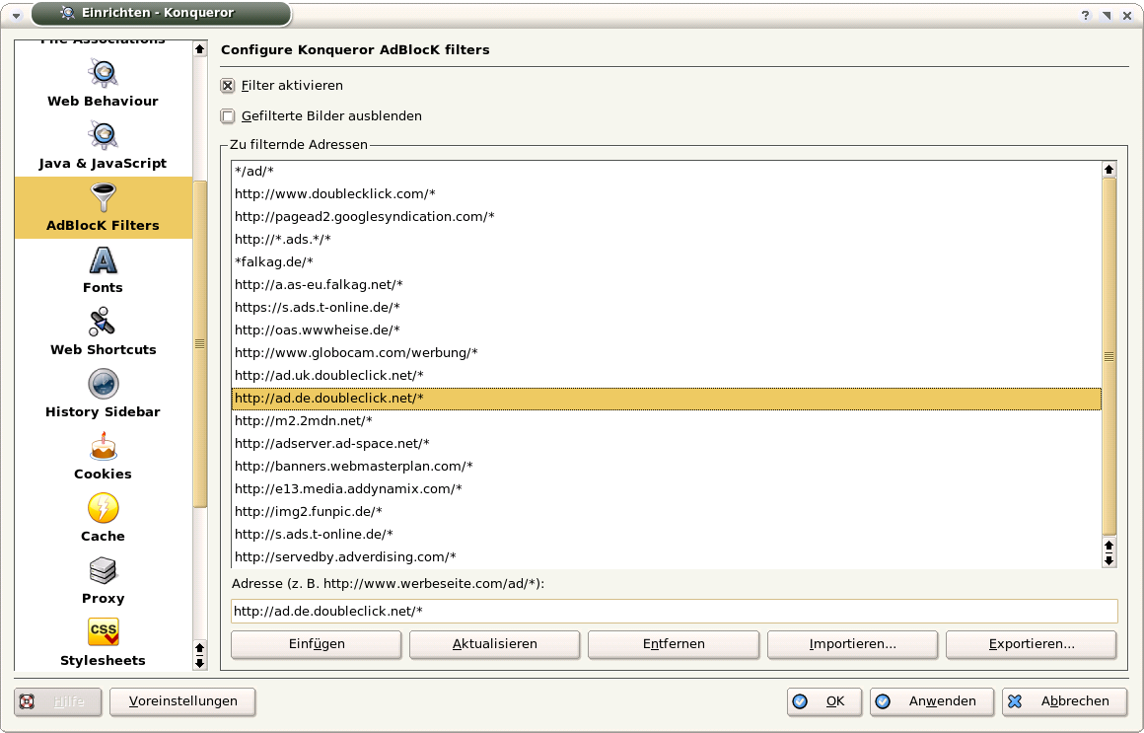Open the Fonts settings icon

[x=103, y=259]
